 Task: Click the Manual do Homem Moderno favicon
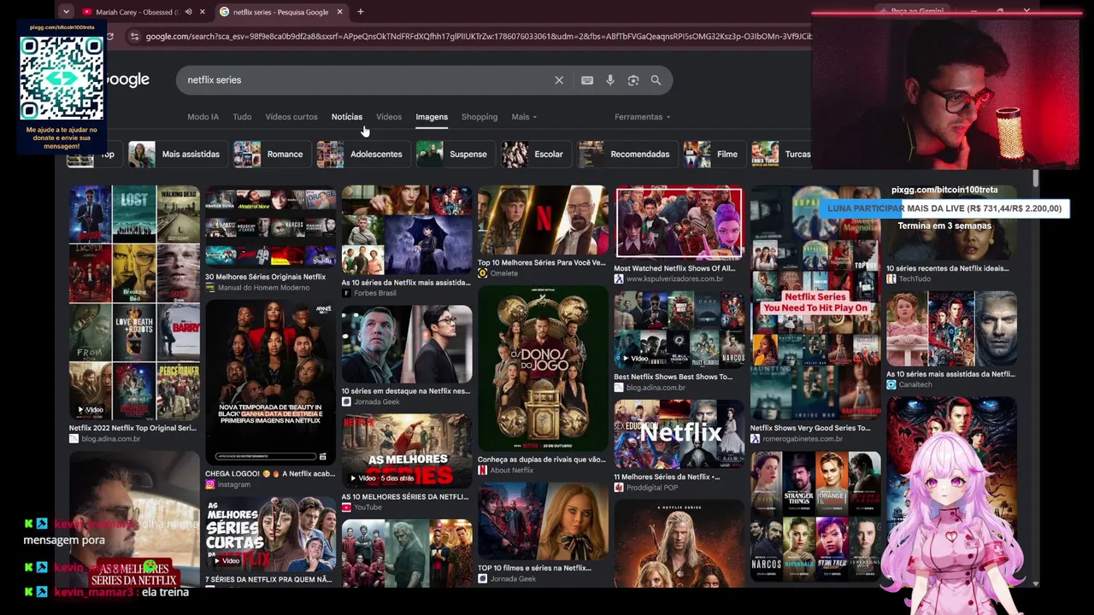tap(209, 288)
